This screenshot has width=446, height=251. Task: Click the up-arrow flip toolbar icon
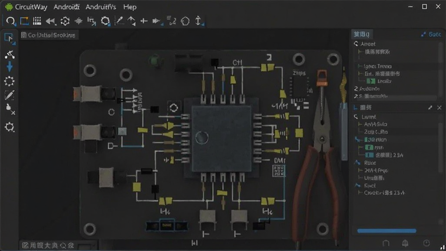132,21
